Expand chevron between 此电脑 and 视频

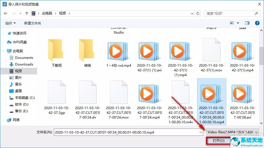[x=56, y=13]
